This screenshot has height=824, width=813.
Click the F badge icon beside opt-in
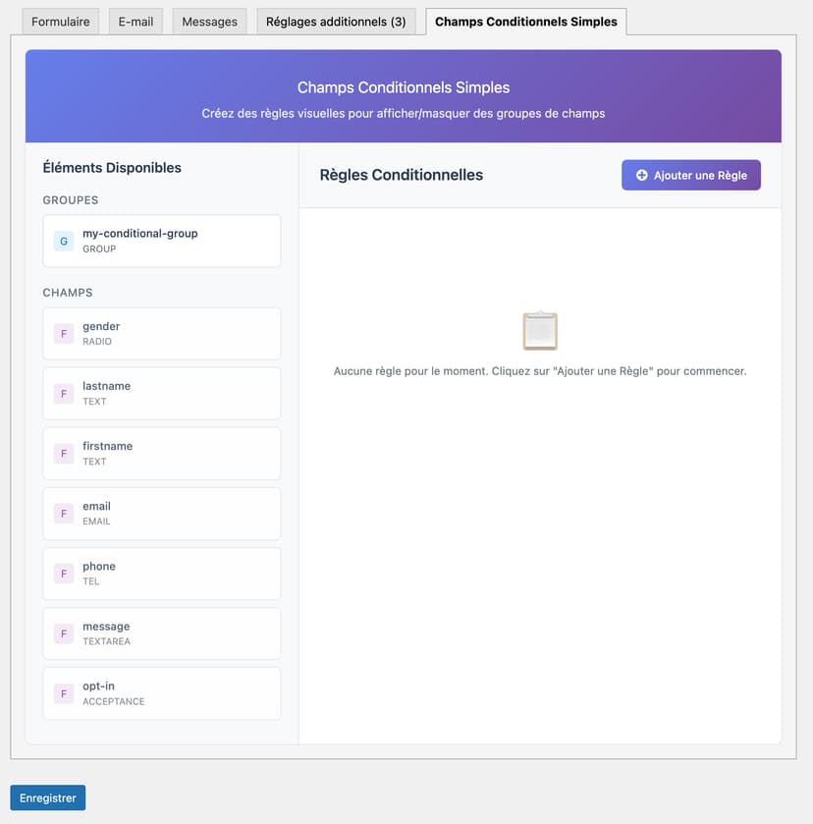pyautogui.click(x=64, y=693)
